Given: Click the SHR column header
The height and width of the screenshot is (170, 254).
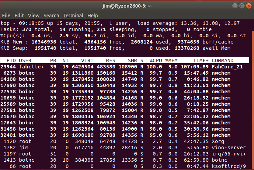Looking at the screenshot, I should pos(132,60).
